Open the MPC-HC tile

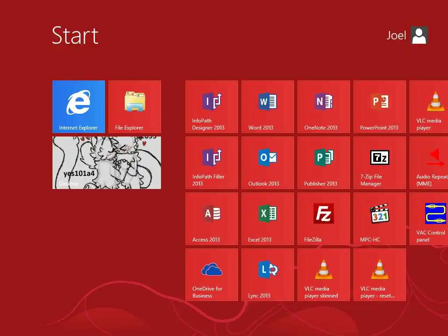click(x=379, y=219)
